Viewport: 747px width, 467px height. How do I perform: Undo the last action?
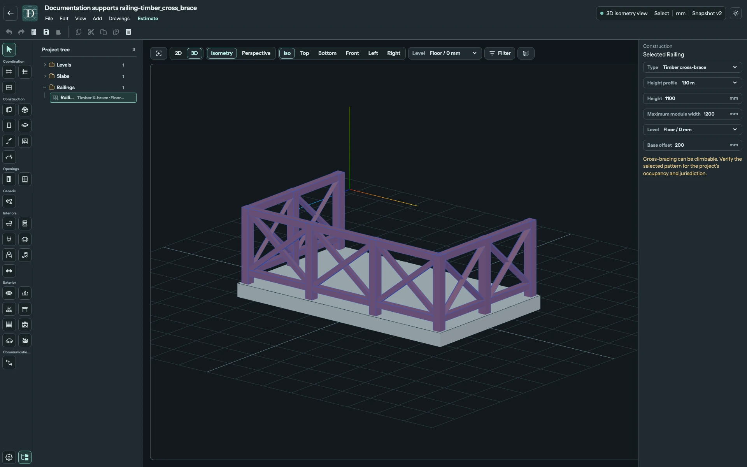[9, 32]
